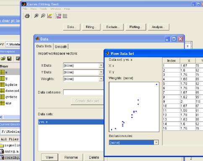The width and height of the screenshot is (203, 161).
Task: Click the Print icon in toolbar
Action: 27,16
